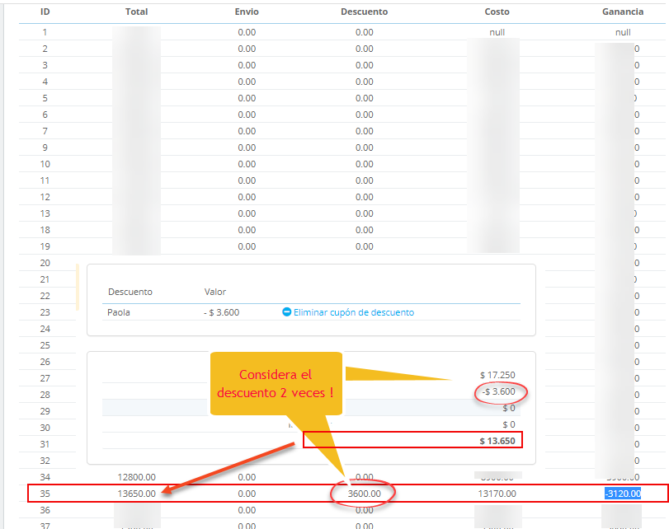Click the 3600.00 discount in row 35
Viewport: 669px width, 529px height.
[365, 494]
